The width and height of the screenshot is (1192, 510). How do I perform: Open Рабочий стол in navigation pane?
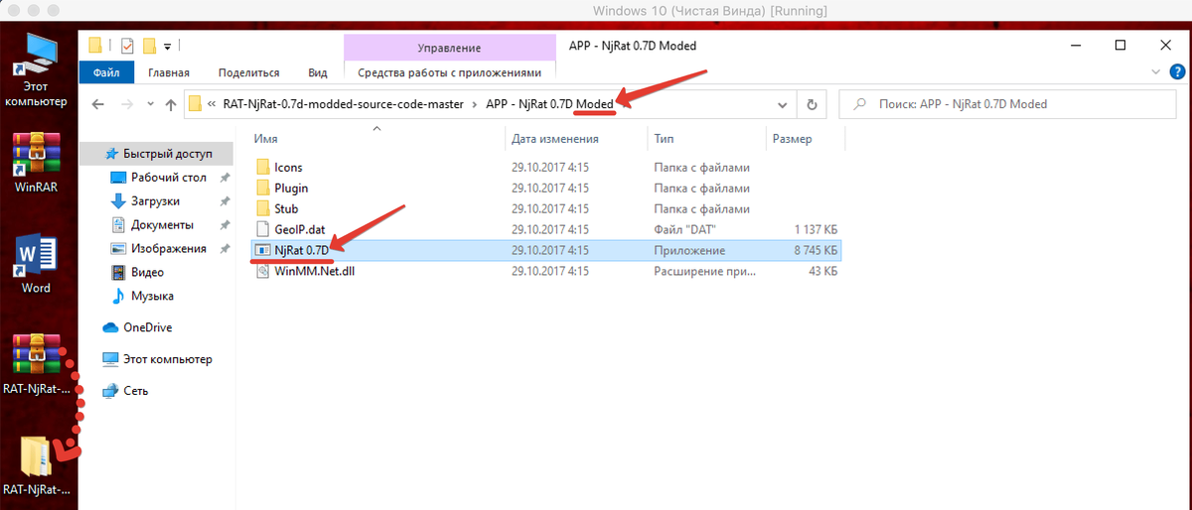click(169, 178)
